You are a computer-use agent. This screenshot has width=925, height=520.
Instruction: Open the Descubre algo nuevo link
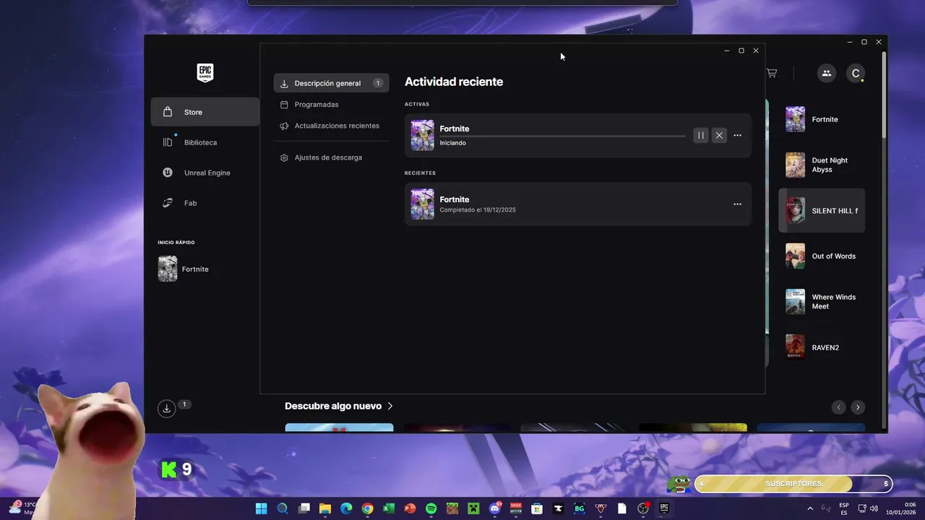tap(339, 406)
